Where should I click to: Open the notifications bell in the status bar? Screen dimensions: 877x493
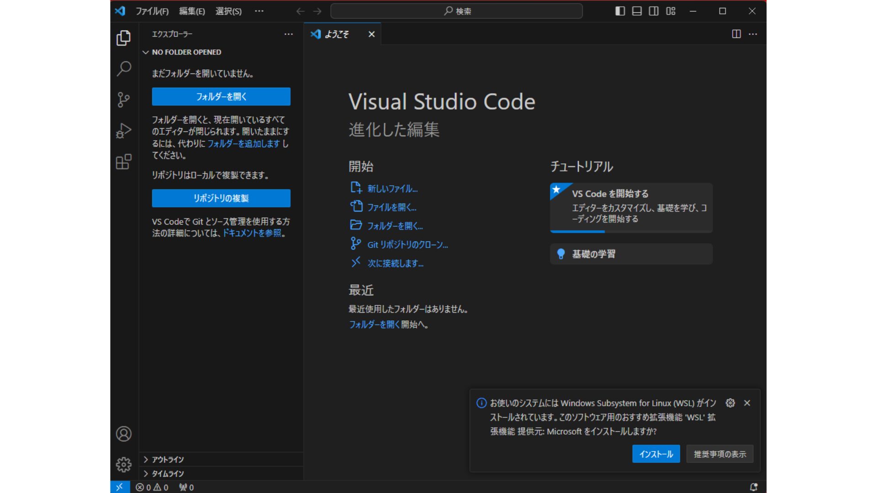pos(755,487)
